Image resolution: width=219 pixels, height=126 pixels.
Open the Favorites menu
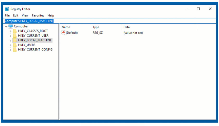tap(38, 15)
